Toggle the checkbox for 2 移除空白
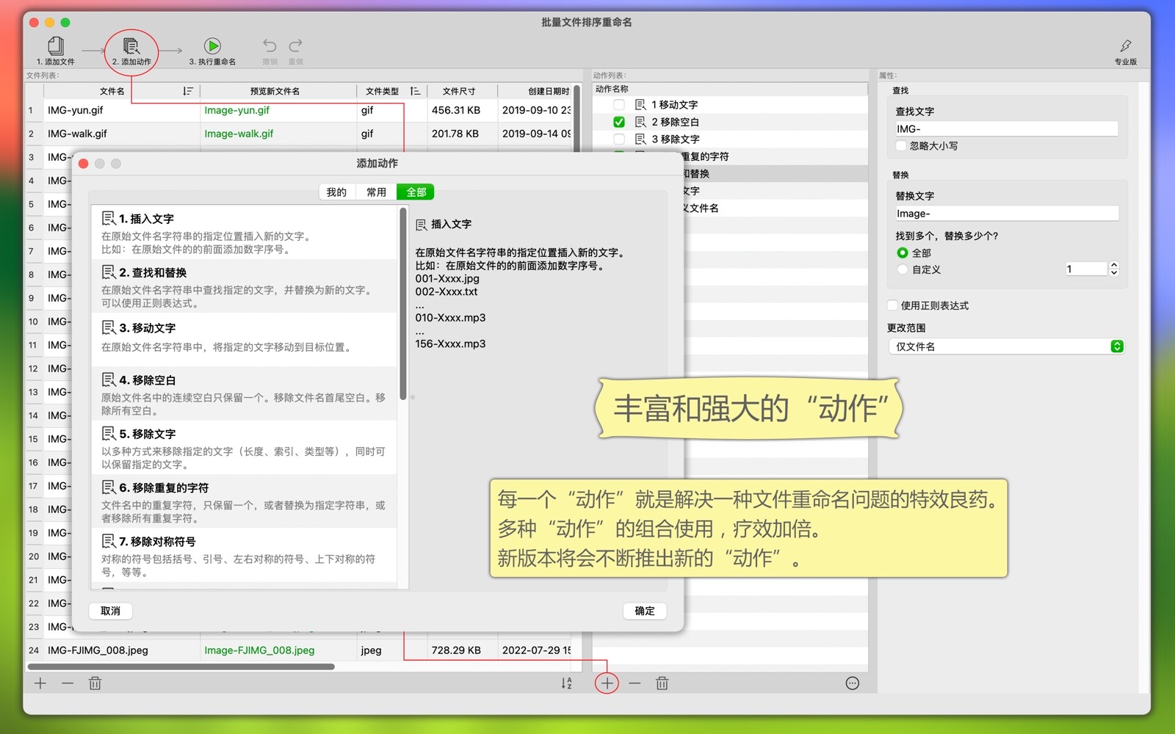Image resolution: width=1175 pixels, height=734 pixels. (x=619, y=122)
